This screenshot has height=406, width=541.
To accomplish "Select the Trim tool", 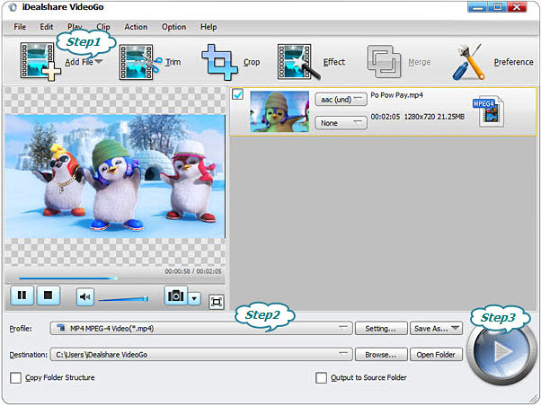I will click(x=150, y=62).
